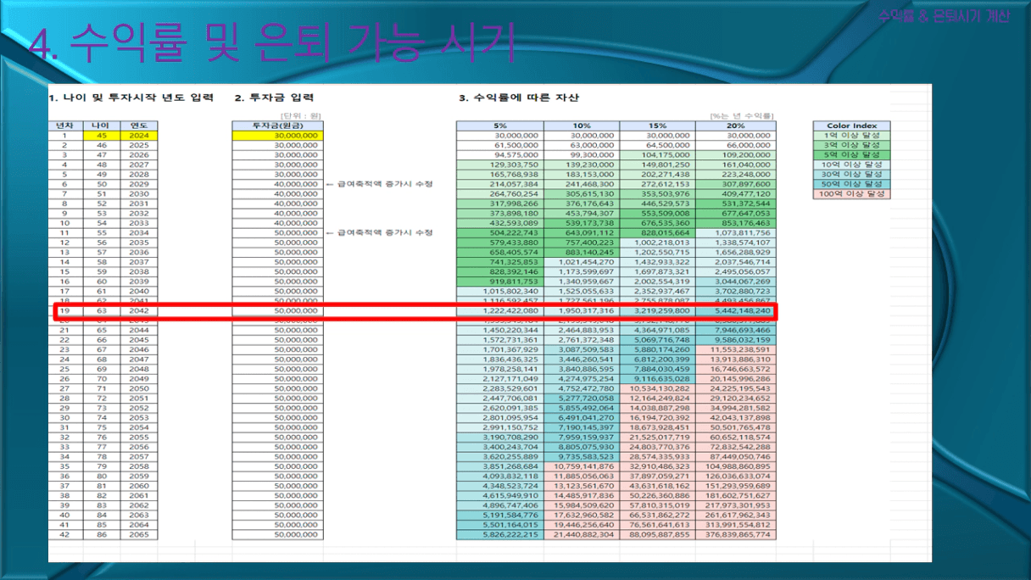Pick the '50억 이상 달성' legend color
This screenshot has height=580, width=1031.
(x=851, y=184)
